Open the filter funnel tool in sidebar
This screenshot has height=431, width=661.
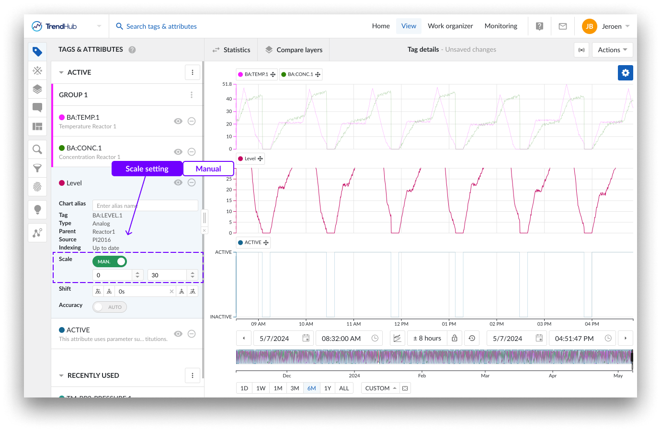37,168
